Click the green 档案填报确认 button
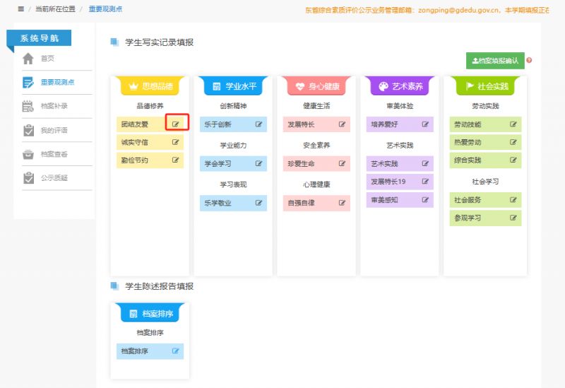The width and height of the screenshot is (565, 388). click(x=495, y=61)
